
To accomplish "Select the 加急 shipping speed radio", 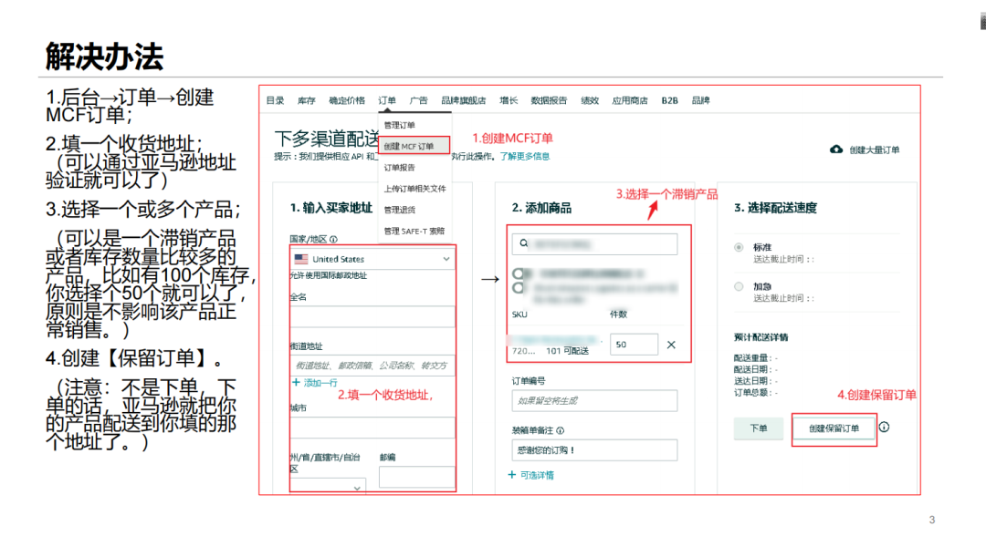I will 739,286.
